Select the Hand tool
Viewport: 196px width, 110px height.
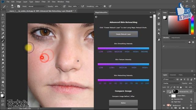(x=3, y=82)
